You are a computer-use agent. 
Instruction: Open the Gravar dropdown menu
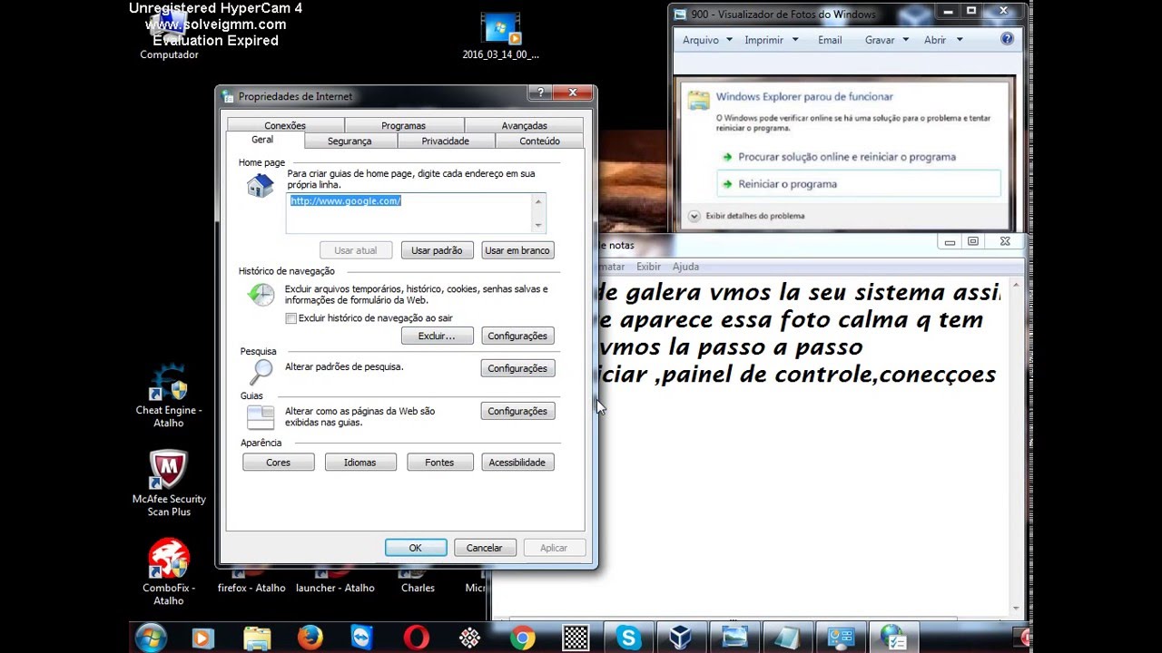(886, 40)
